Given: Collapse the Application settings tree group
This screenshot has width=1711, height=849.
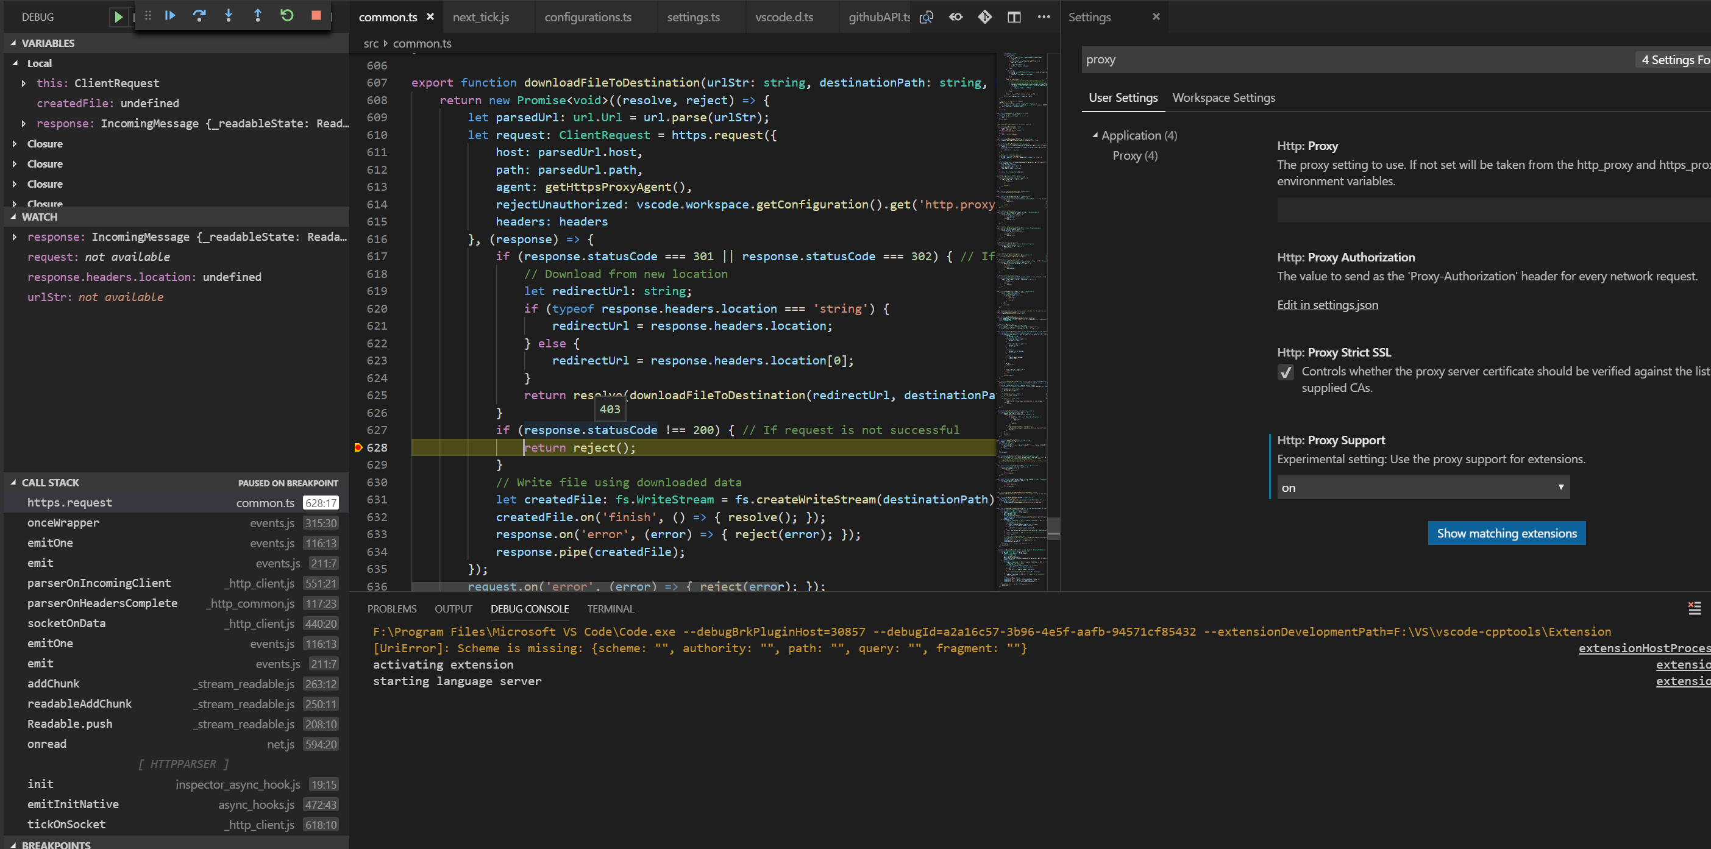Looking at the screenshot, I should [x=1095, y=135].
